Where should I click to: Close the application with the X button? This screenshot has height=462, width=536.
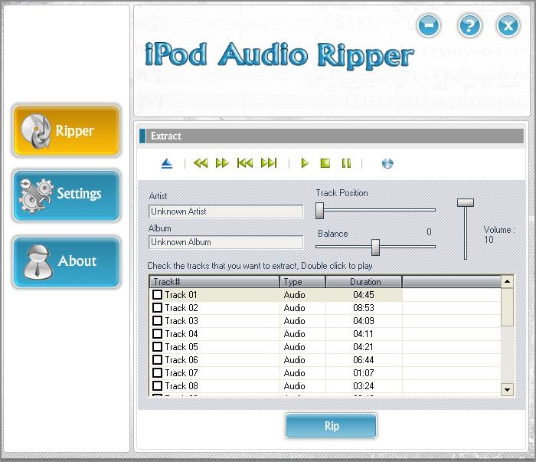click(508, 25)
